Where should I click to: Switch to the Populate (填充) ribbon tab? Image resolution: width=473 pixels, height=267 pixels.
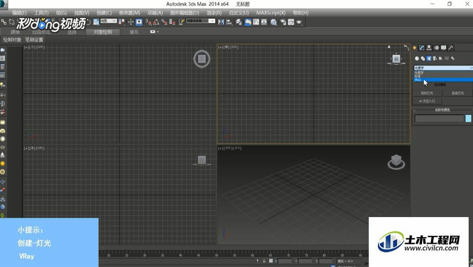point(134,32)
